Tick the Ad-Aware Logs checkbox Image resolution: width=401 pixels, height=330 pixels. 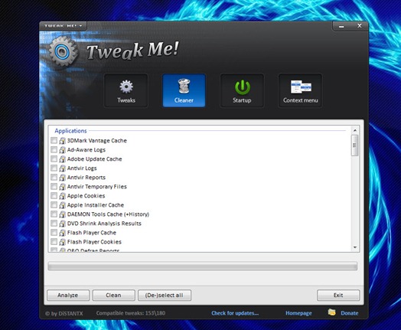click(x=54, y=149)
